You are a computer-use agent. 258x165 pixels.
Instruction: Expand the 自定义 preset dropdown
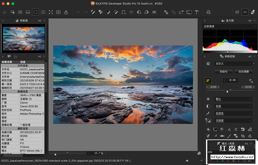point(233,63)
